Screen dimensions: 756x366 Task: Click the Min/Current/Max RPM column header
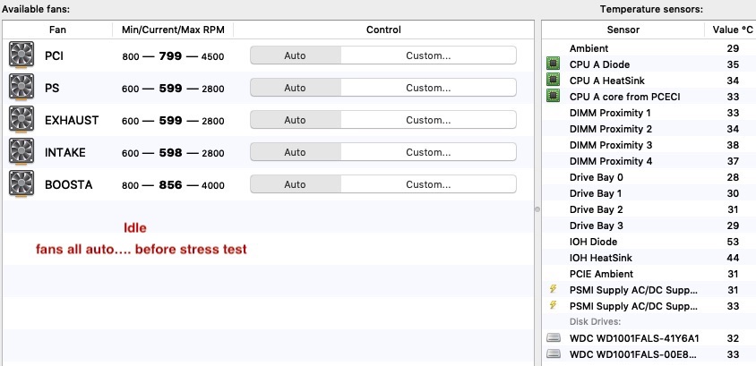173,30
